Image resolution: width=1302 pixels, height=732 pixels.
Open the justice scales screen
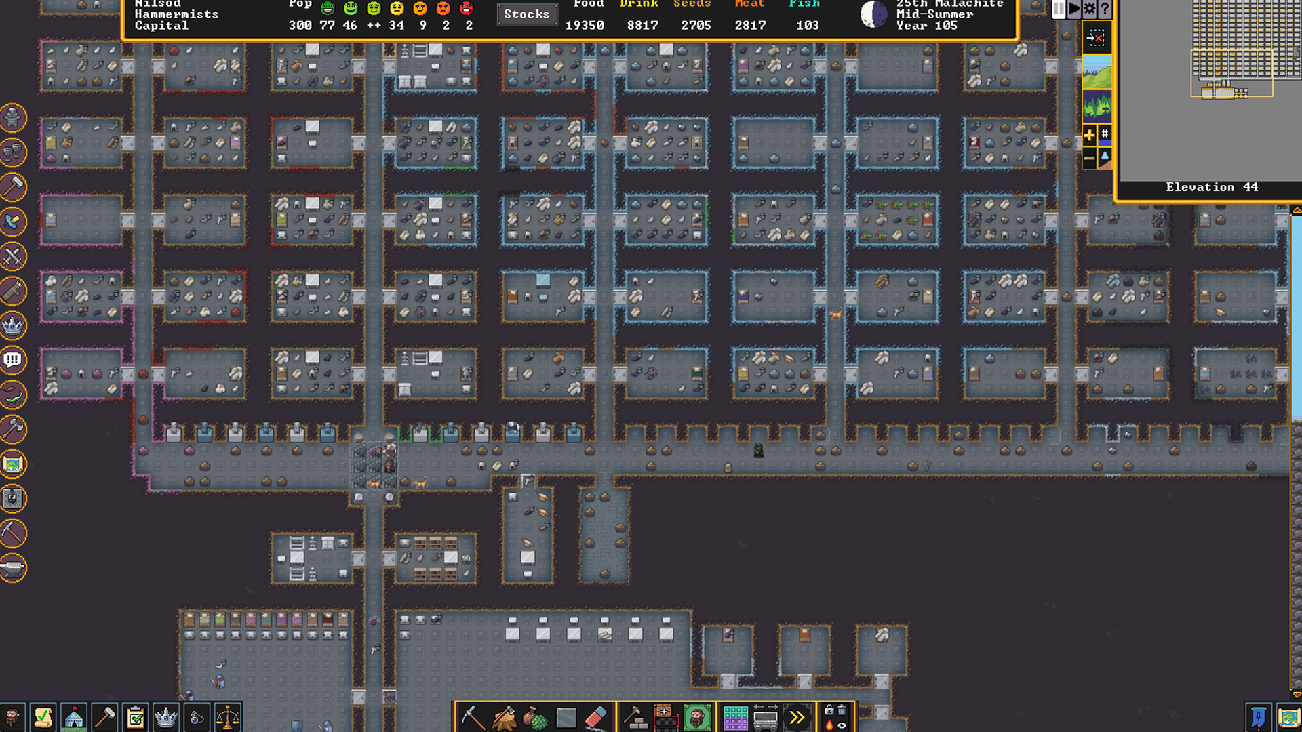click(x=228, y=717)
